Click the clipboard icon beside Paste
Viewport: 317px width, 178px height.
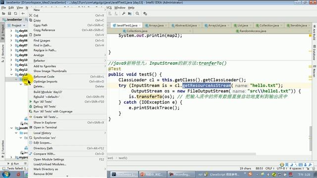(31, 35)
